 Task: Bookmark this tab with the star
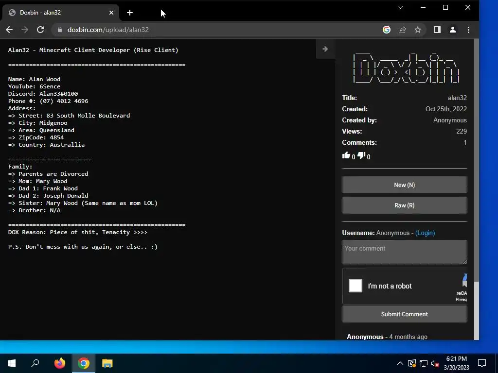(418, 30)
